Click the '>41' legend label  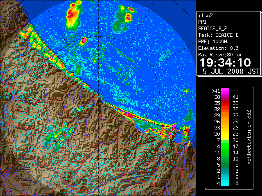[x=216, y=91]
